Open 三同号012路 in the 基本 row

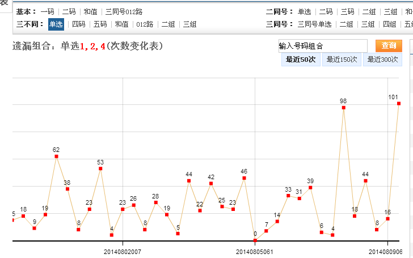tap(124, 11)
